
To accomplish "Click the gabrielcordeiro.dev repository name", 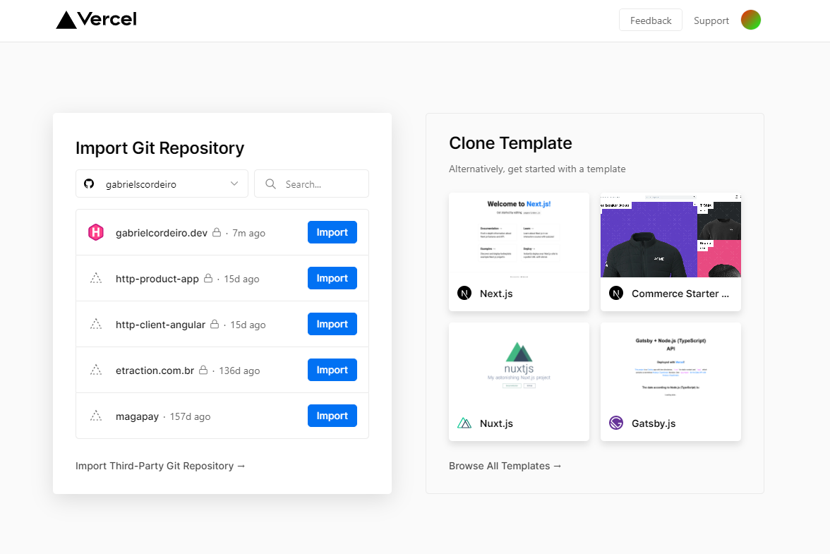I will 162,233.
